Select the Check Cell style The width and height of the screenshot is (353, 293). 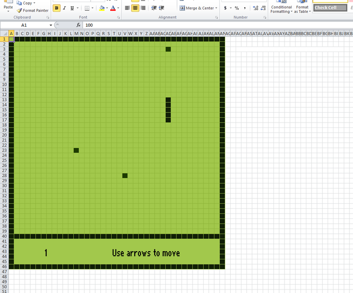[330, 8]
